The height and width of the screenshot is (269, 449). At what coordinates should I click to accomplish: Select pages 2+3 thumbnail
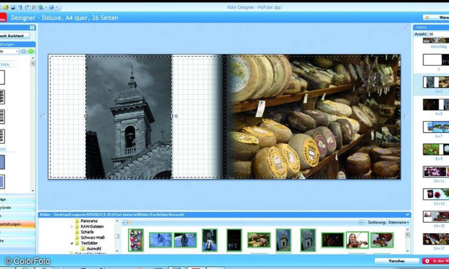point(436,82)
